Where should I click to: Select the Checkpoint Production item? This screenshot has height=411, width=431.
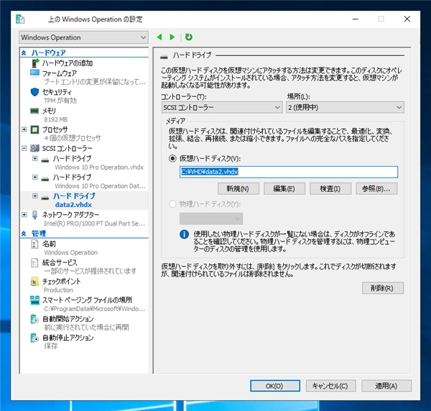(x=84, y=285)
